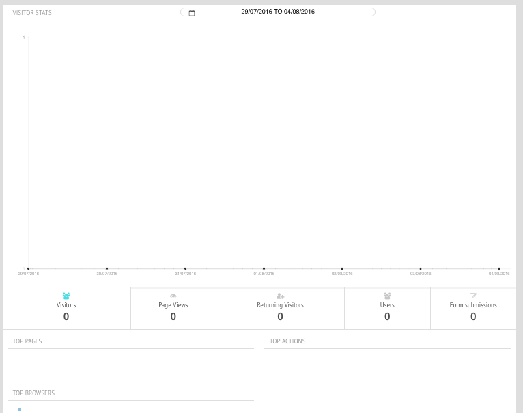
Task: Click the chart data point for 04/08/2016
Action: pyautogui.click(x=499, y=268)
